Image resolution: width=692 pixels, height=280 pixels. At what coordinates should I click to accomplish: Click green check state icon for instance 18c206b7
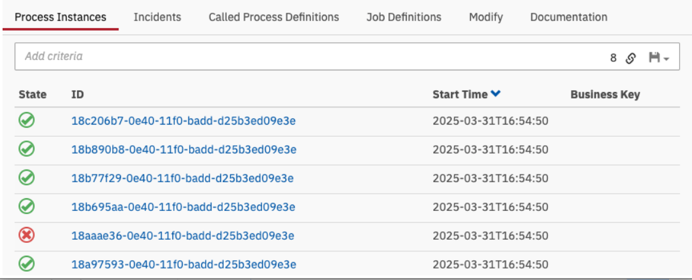pyautogui.click(x=26, y=120)
